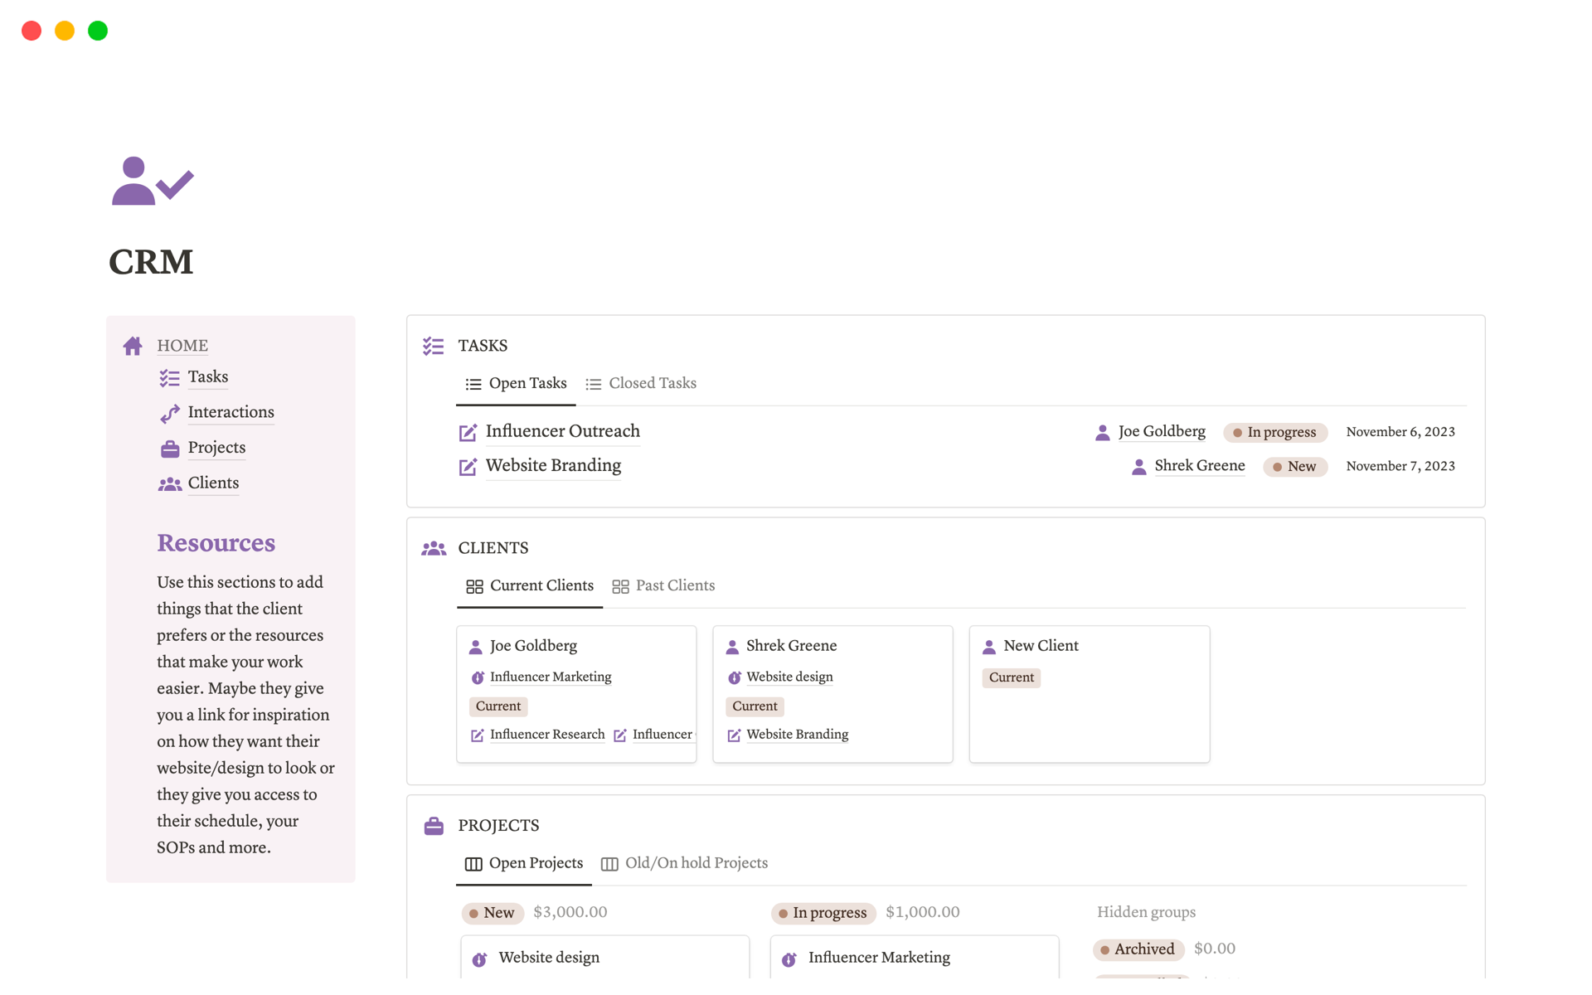The width and height of the screenshot is (1592, 995).
Task: Click the clock icon beside Influencer Marketing
Action: click(x=478, y=677)
